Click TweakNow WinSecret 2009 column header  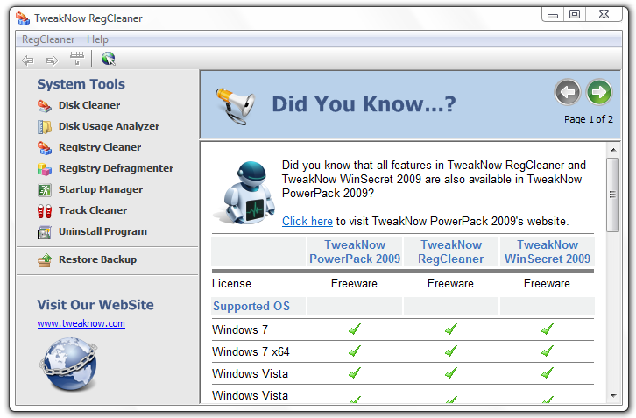click(x=548, y=252)
